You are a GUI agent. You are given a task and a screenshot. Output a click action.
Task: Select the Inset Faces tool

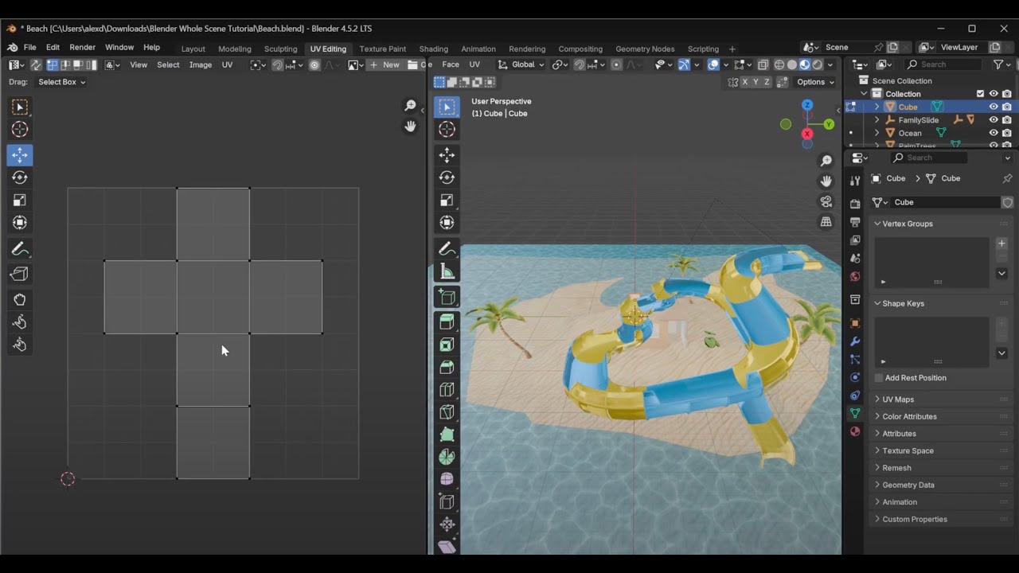pos(447,345)
